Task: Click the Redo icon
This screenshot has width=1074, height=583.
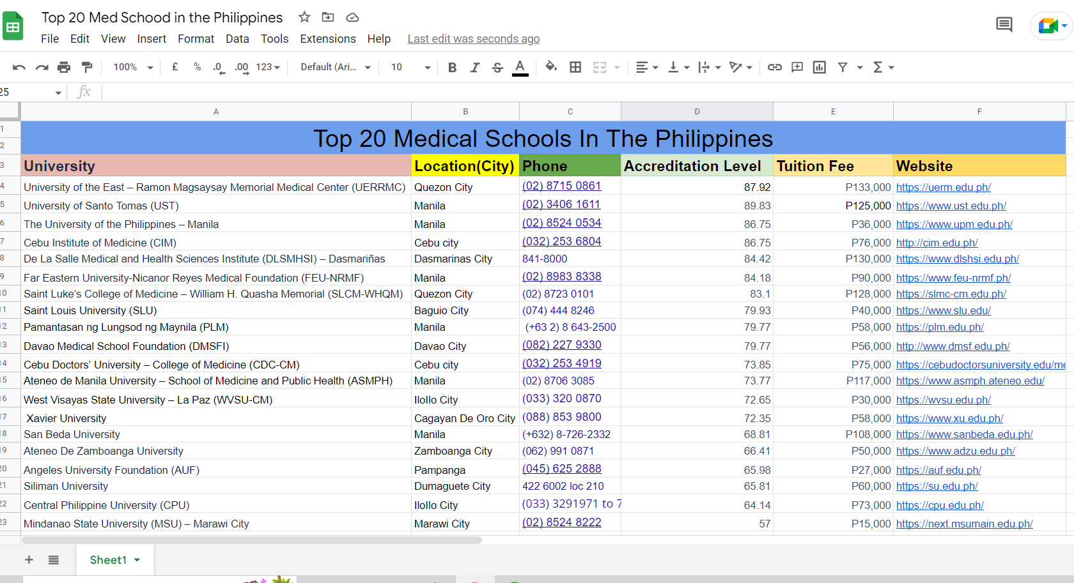Action: click(x=42, y=67)
